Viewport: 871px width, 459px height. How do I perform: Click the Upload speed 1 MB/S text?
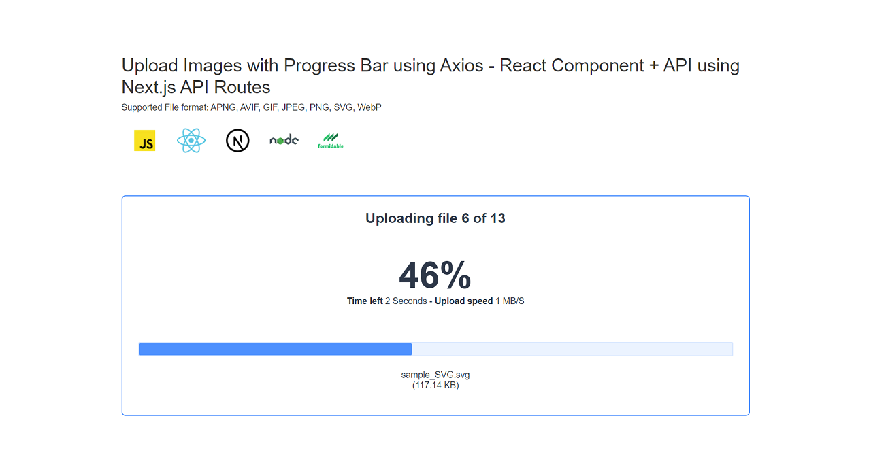click(x=480, y=301)
